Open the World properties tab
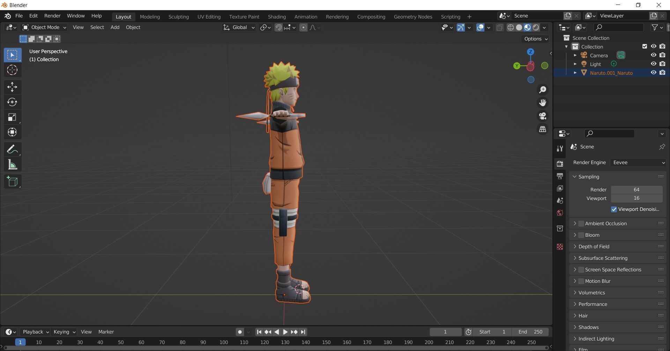Image resolution: width=670 pixels, height=351 pixels. click(560, 213)
